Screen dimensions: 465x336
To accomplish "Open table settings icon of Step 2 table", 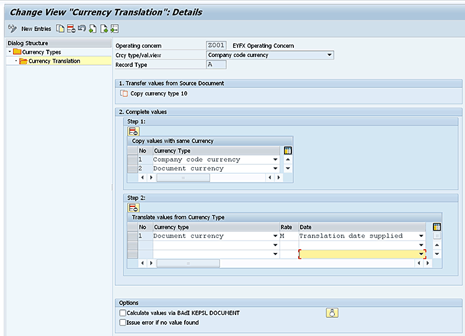I will pyautogui.click(x=436, y=227).
